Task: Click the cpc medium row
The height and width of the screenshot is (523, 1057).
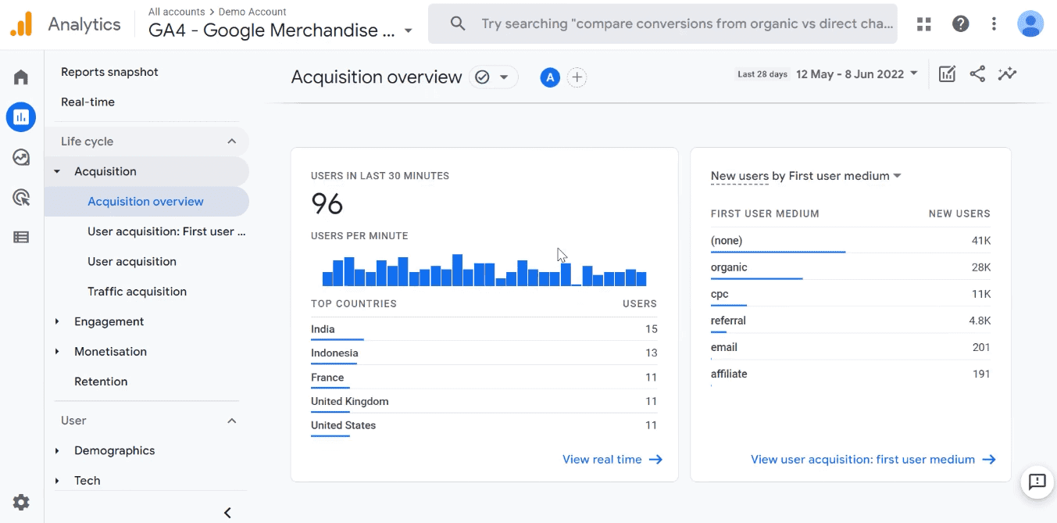Action: (851, 294)
